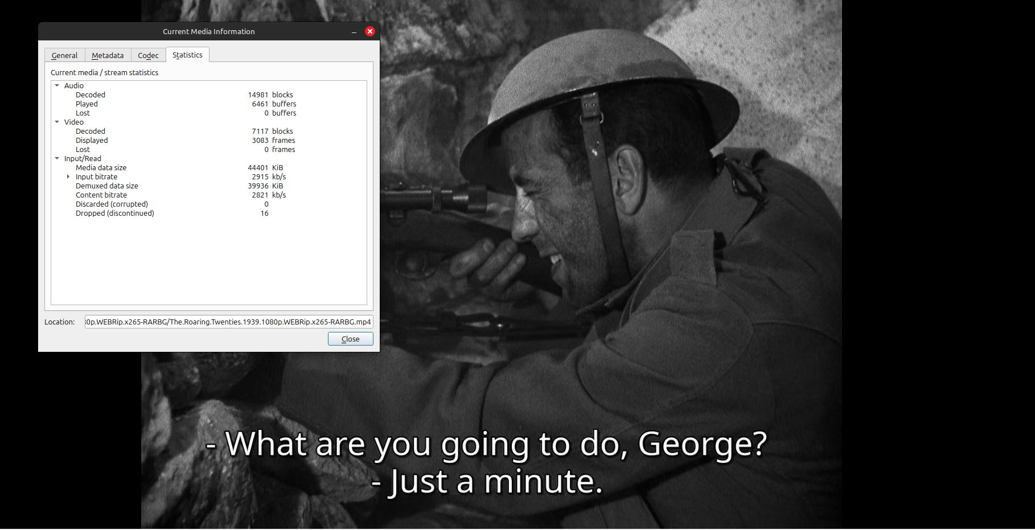Collapse the Video statistics group
Image resolution: width=1035 pixels, height=530 pixels.
click(x=57, y=122)
